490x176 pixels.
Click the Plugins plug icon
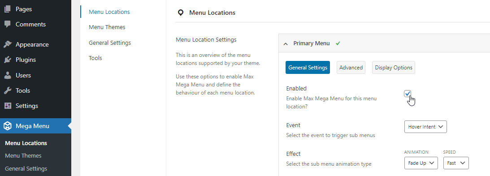(x=8, y=60)
